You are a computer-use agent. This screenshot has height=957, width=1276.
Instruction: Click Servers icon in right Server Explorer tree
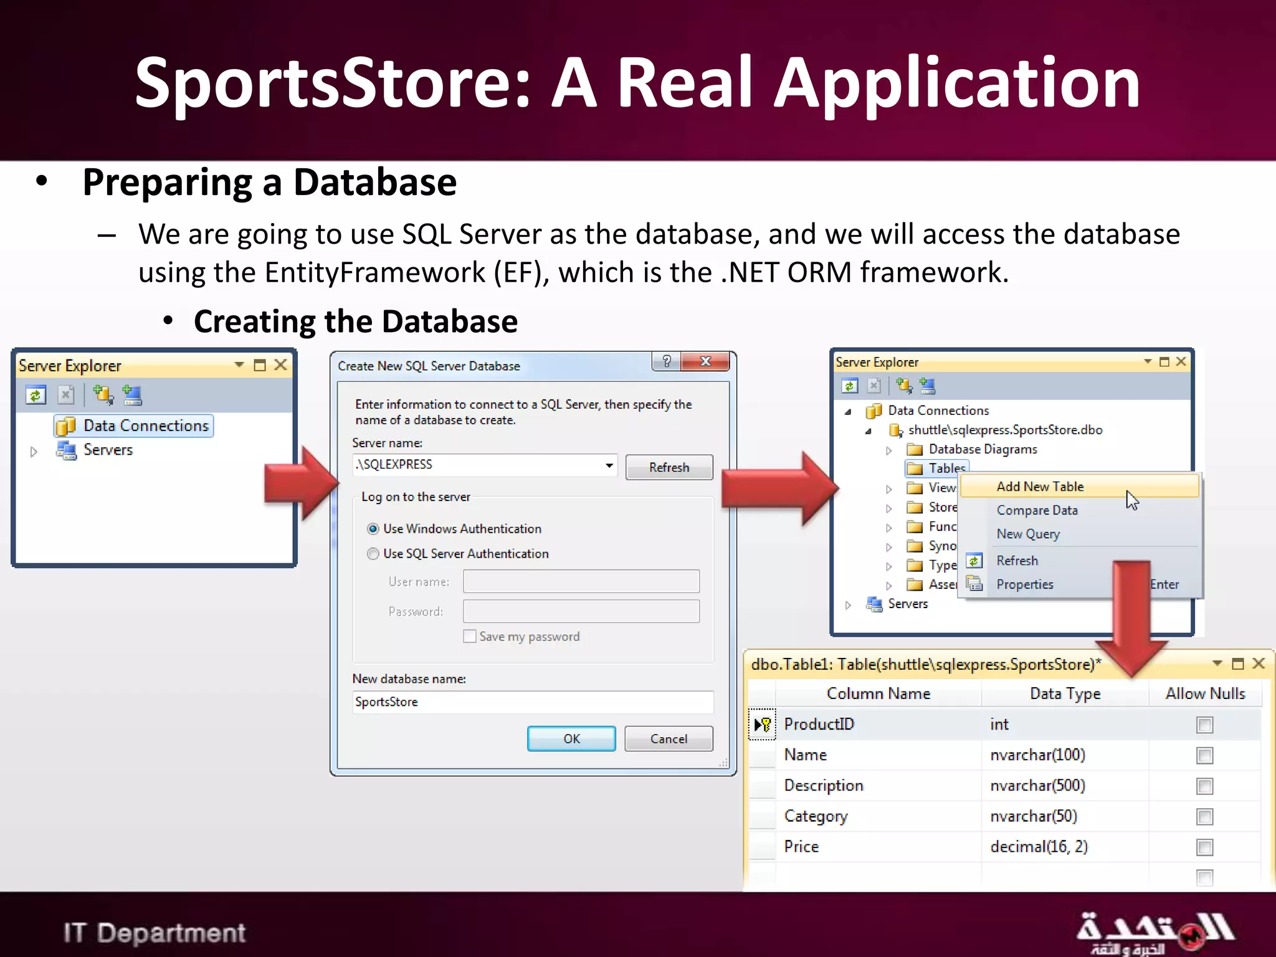click(x=874, y=604)
